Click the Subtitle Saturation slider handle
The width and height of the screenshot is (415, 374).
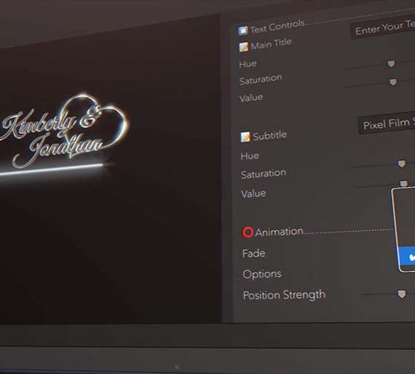coord(404,183)
